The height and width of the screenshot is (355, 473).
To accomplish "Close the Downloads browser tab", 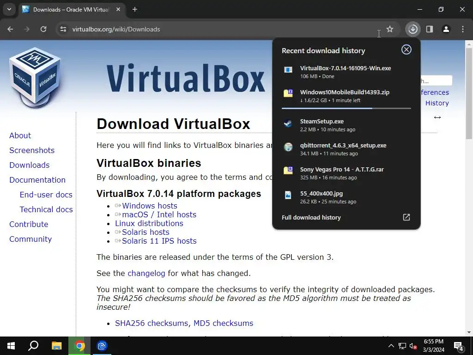I will point(118,9).
